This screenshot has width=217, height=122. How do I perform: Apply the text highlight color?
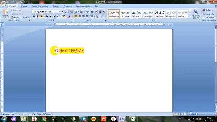pos(63,16)
